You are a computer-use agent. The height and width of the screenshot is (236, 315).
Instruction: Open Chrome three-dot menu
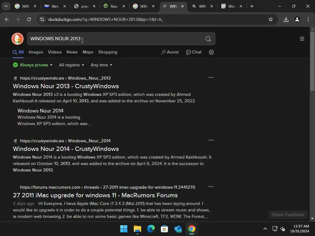308,19
